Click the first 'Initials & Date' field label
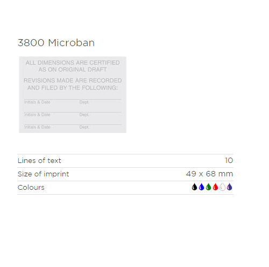 coord(37,102)
